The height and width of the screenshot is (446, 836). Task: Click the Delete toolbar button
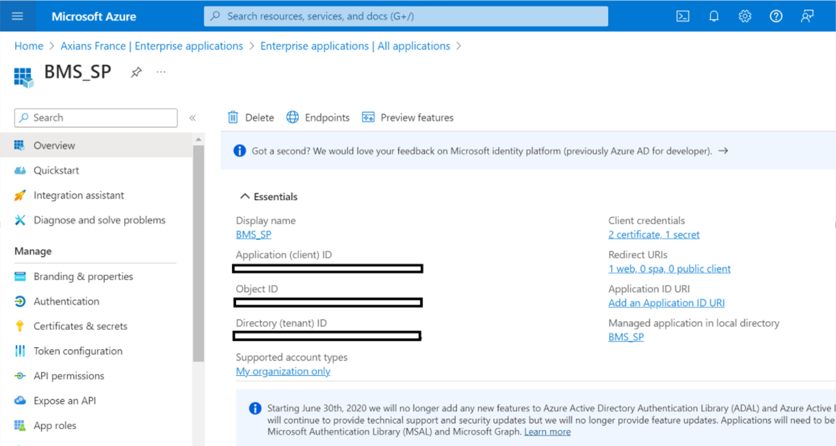point(251,118)
